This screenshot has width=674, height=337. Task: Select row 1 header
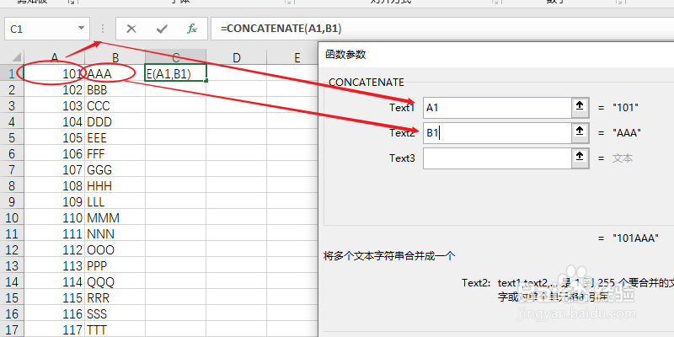[x=12, y=74]
